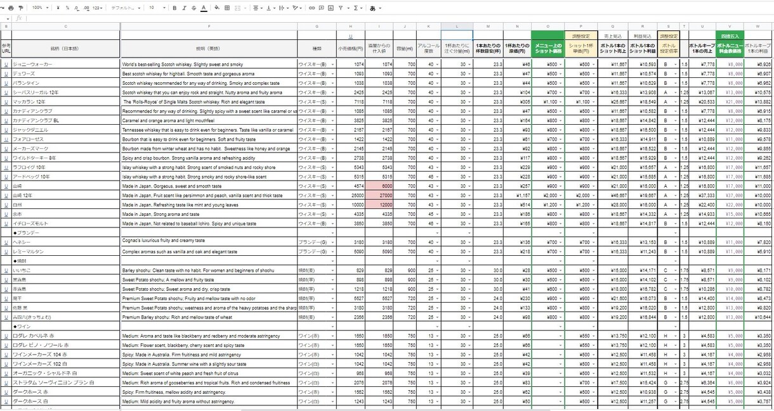Open text rotation options

tap(296, 8)
